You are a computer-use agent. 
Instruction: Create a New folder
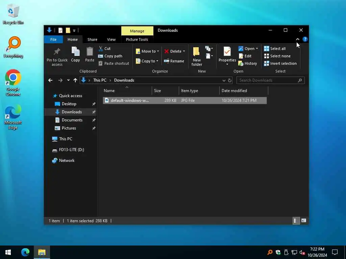tap(197, 57)
